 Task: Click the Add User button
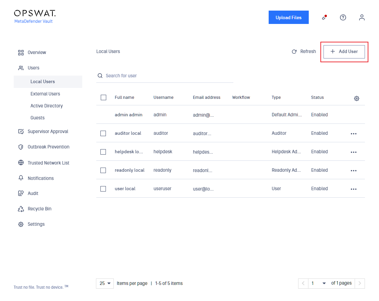(x=344, y=52)
